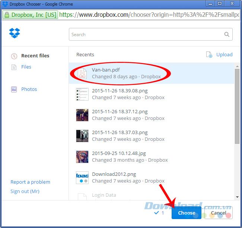Click 'Changed 3 months ago · Dropbox' text

(130, 160)
